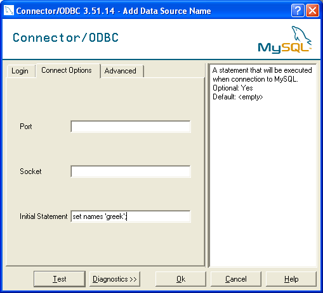323x293 pixels.
Task: Confirm with the Ok button
Action: point(181,279)
